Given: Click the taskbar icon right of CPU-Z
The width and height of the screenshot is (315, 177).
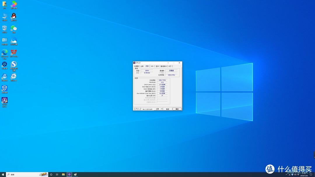Looking at the screenshot, I should pos(75,175).
